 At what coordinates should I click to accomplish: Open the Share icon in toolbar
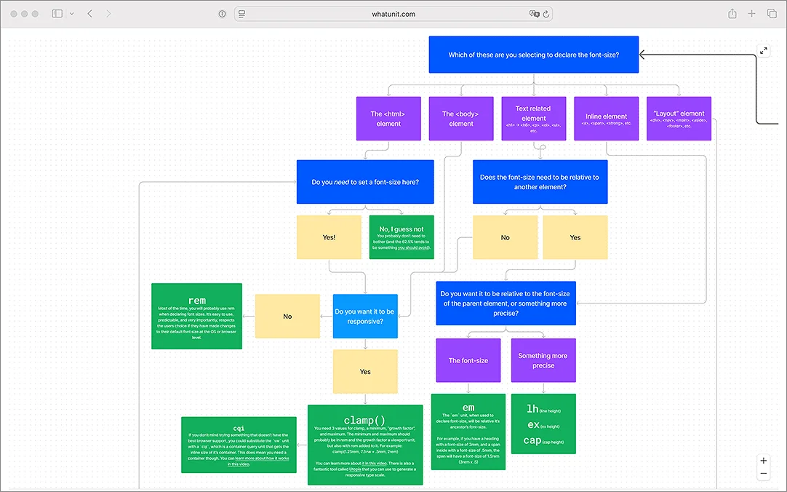[x=732, y=14]
